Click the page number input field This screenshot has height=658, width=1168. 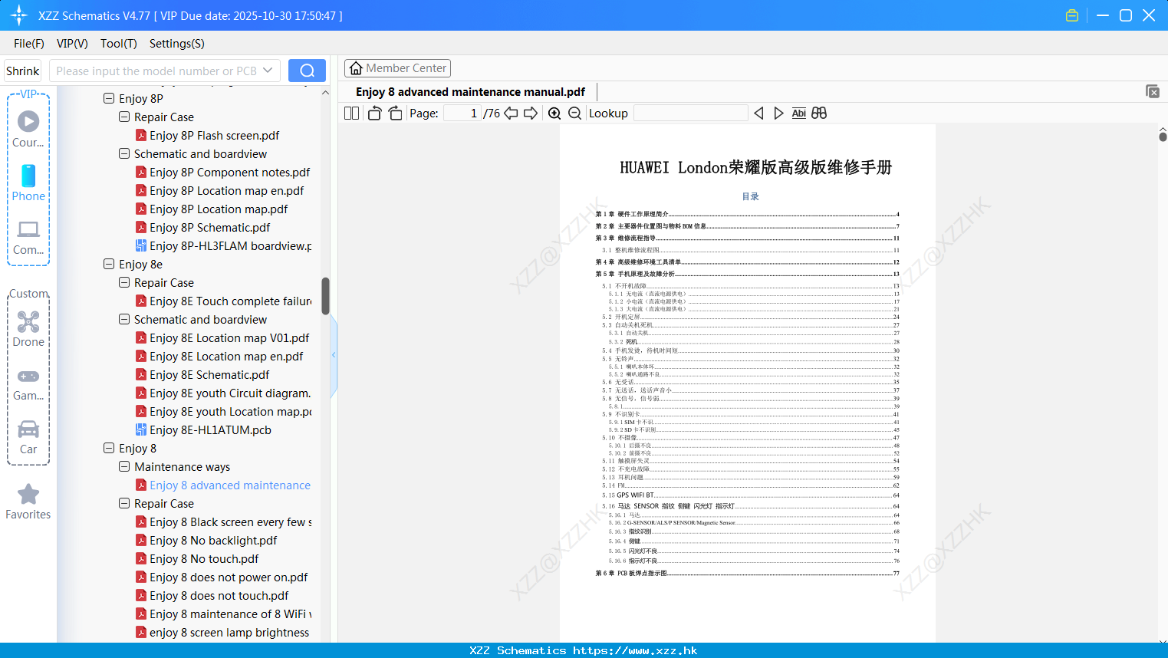coord(462,114)
